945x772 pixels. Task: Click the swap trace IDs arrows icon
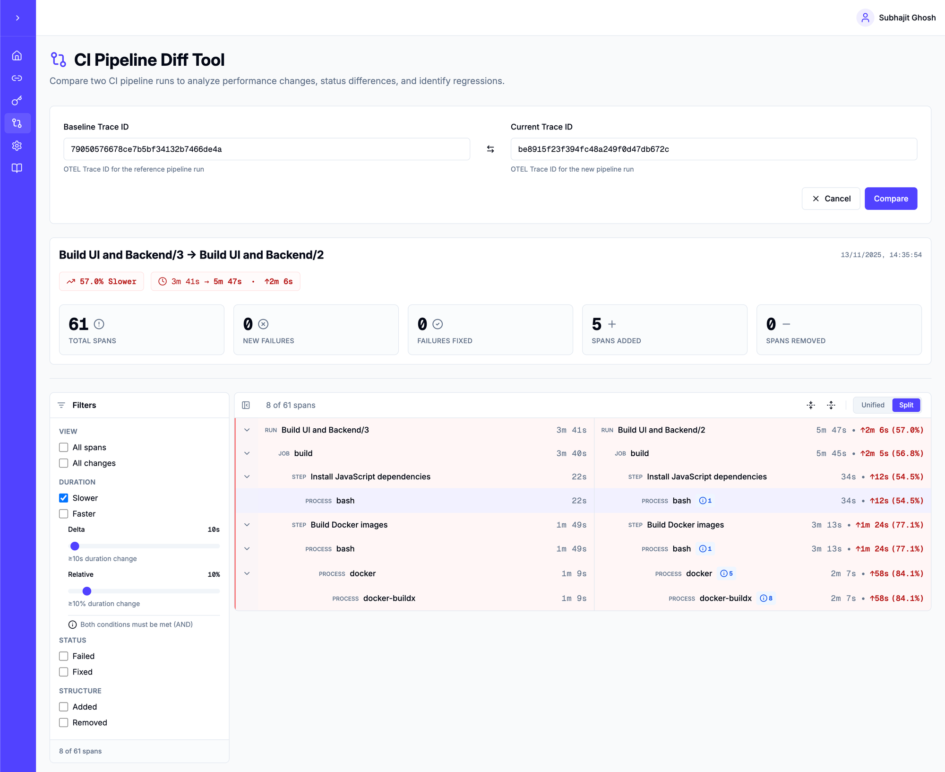pyautogui.click(x=490, y=149)
